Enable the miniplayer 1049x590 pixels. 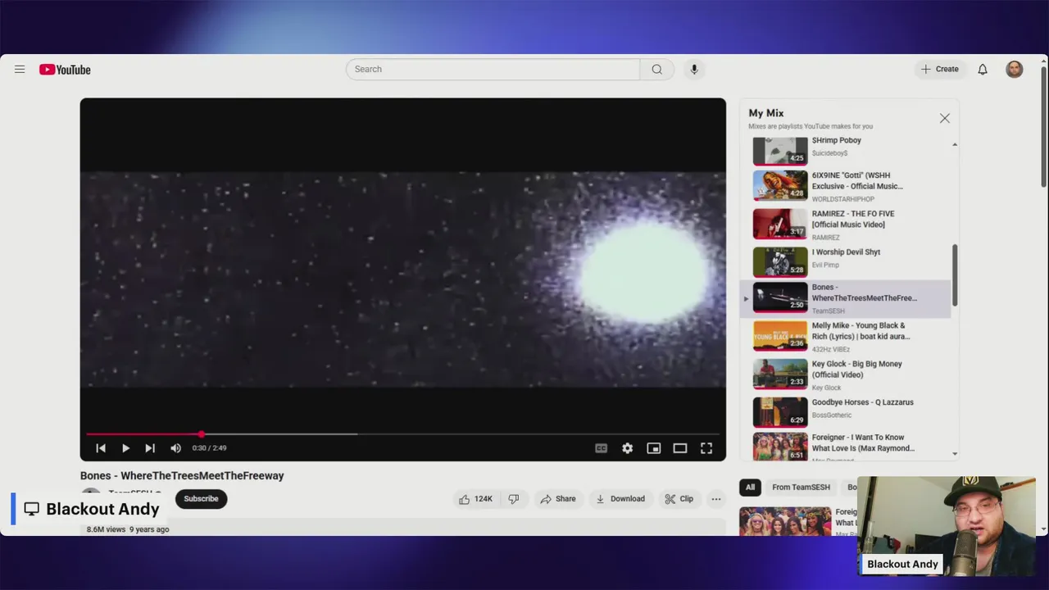(x=653, y=448)
